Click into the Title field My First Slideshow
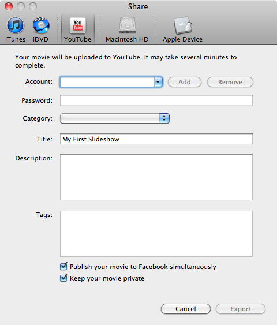277x325 pixels. (156, 139)
